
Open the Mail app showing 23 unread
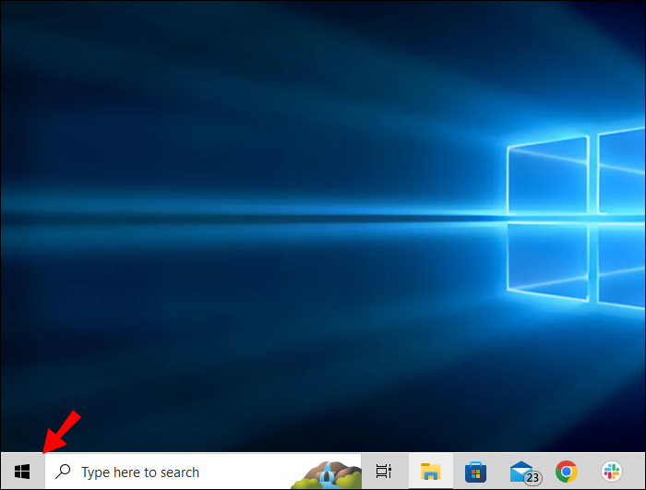[526, 472]
